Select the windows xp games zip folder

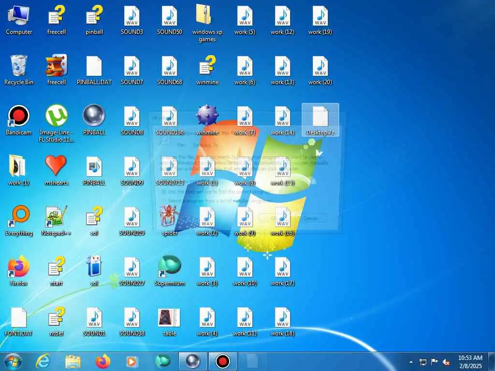(x=207, y=23)
